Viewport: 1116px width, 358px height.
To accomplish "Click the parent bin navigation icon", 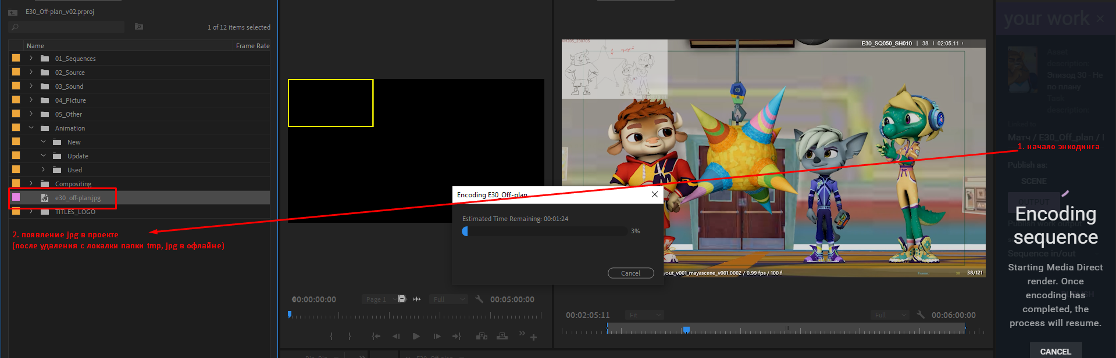I will click(x=13, y=12).
